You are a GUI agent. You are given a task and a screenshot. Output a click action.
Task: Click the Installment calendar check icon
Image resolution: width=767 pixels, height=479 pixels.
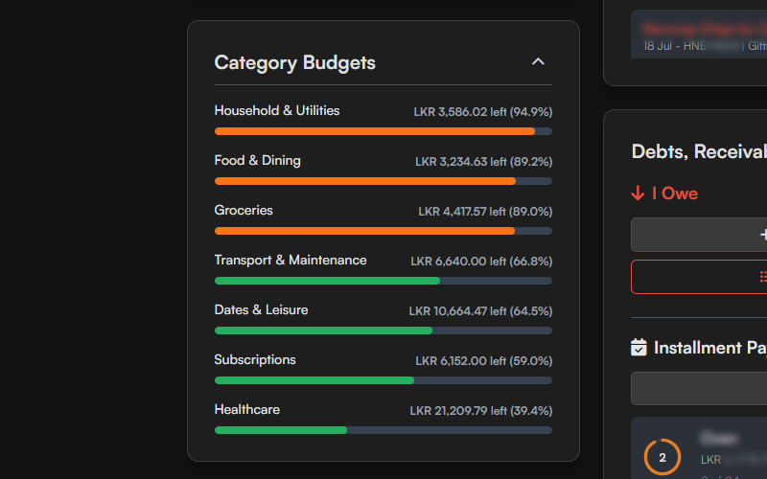[639, 348]
